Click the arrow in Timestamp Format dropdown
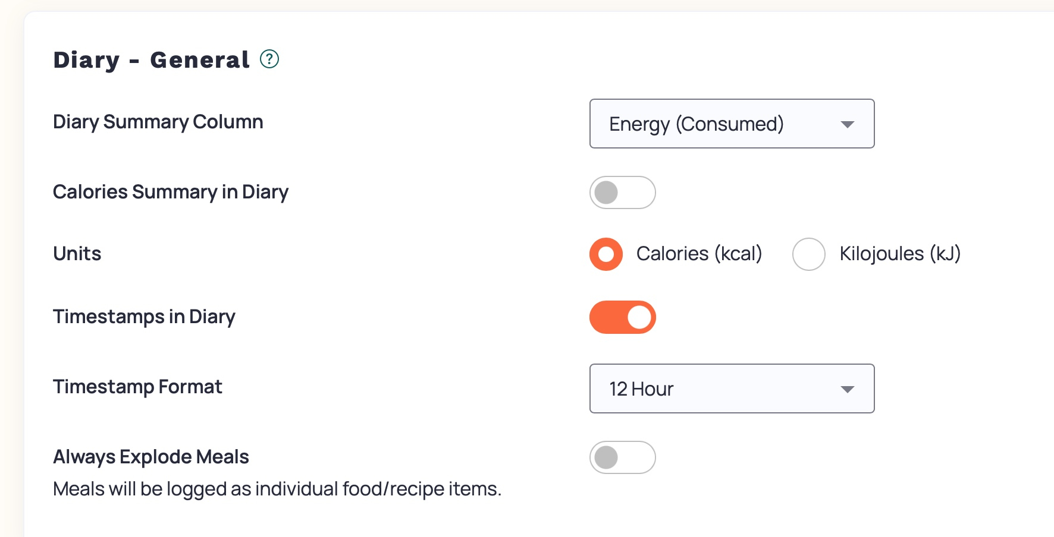 tap(847, 389)
